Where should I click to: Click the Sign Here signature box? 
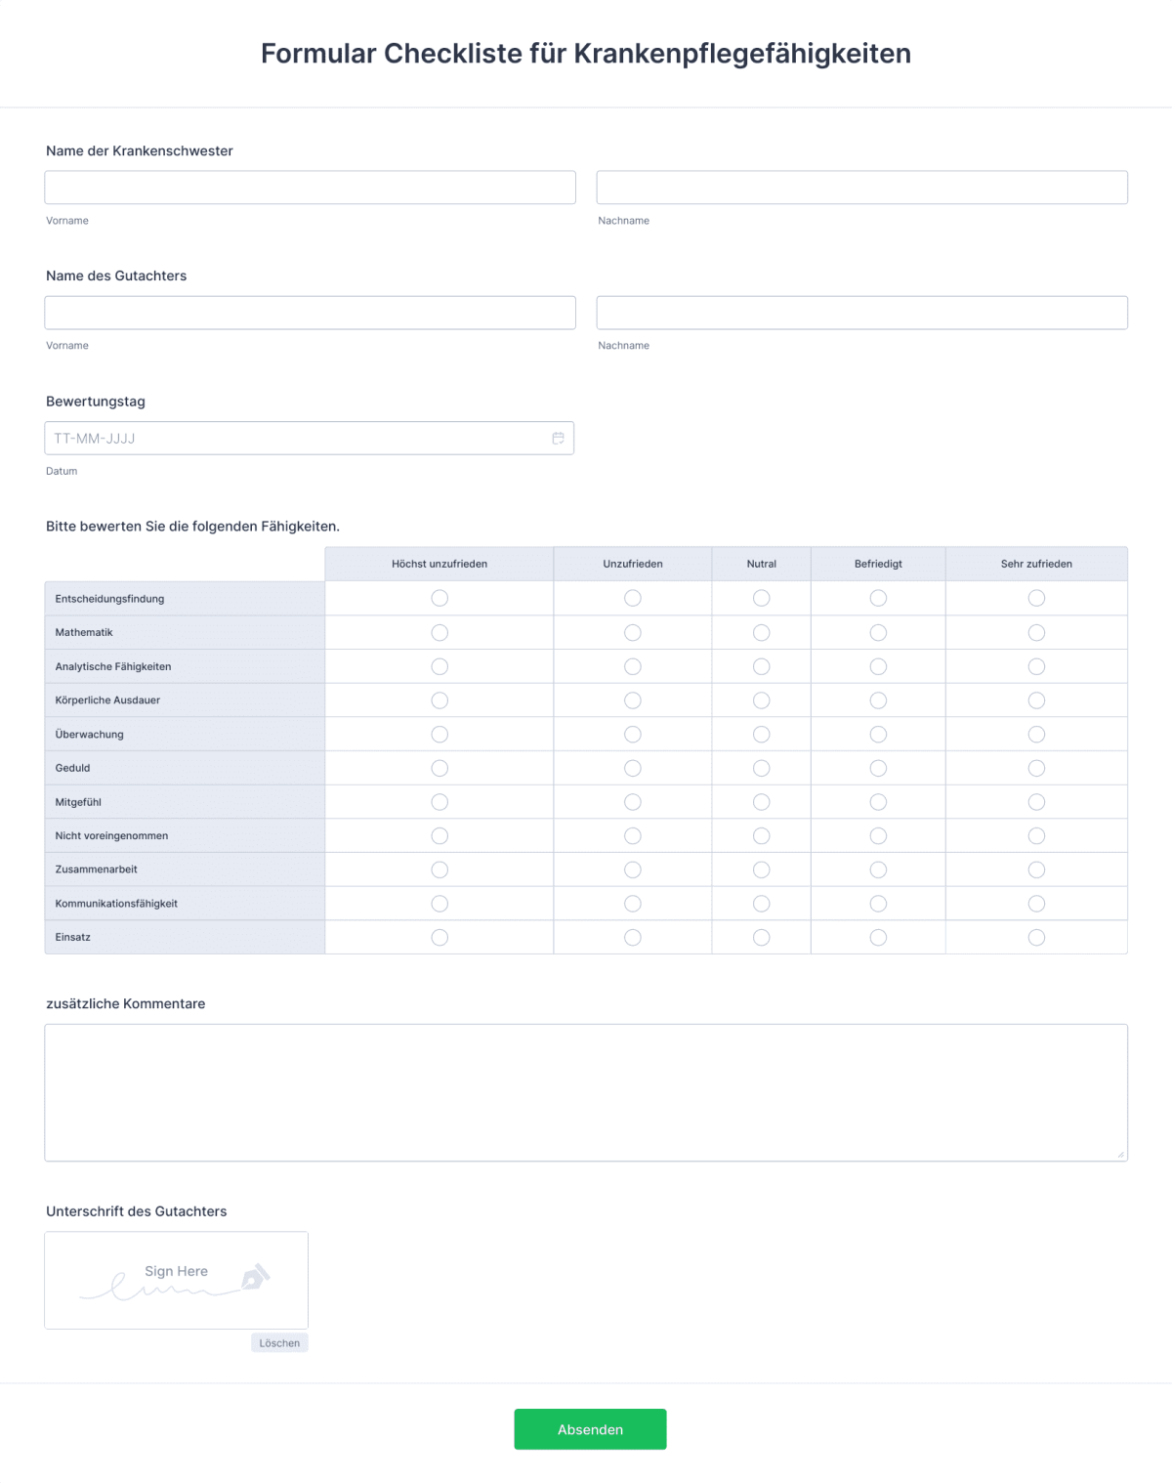pyautogui.click(x=176, y=1280)
